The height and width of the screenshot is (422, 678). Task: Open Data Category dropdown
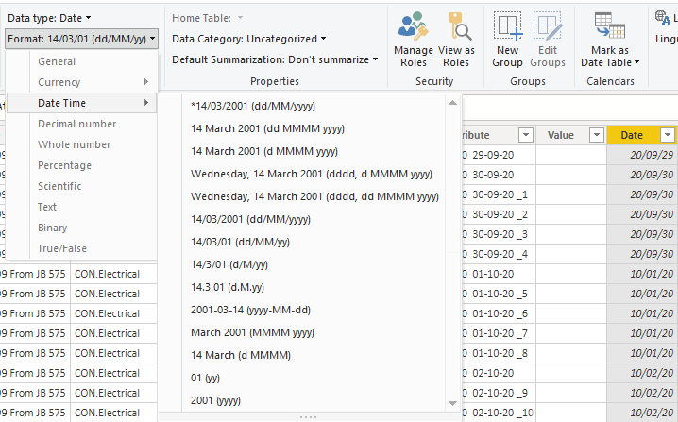coord(248,39)
